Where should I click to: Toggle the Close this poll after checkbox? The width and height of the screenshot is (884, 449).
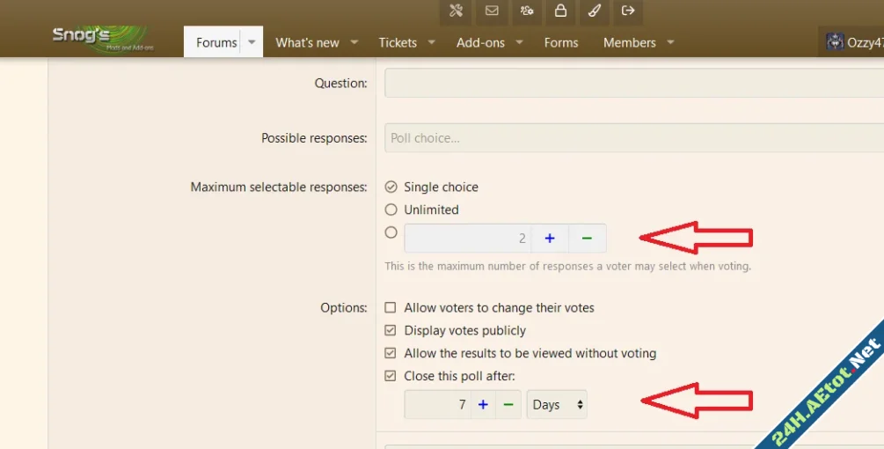click(x=391, y=376)
